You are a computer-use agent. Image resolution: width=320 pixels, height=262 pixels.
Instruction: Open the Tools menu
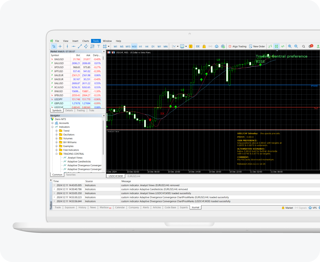(x=96, y=41)
